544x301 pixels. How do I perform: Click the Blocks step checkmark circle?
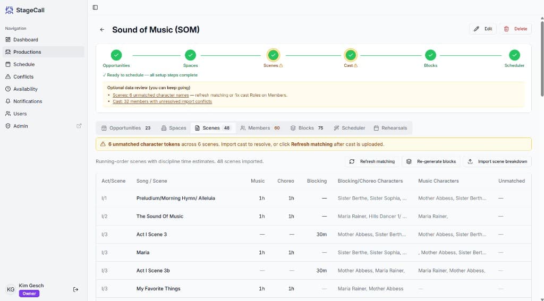(430, 55)
